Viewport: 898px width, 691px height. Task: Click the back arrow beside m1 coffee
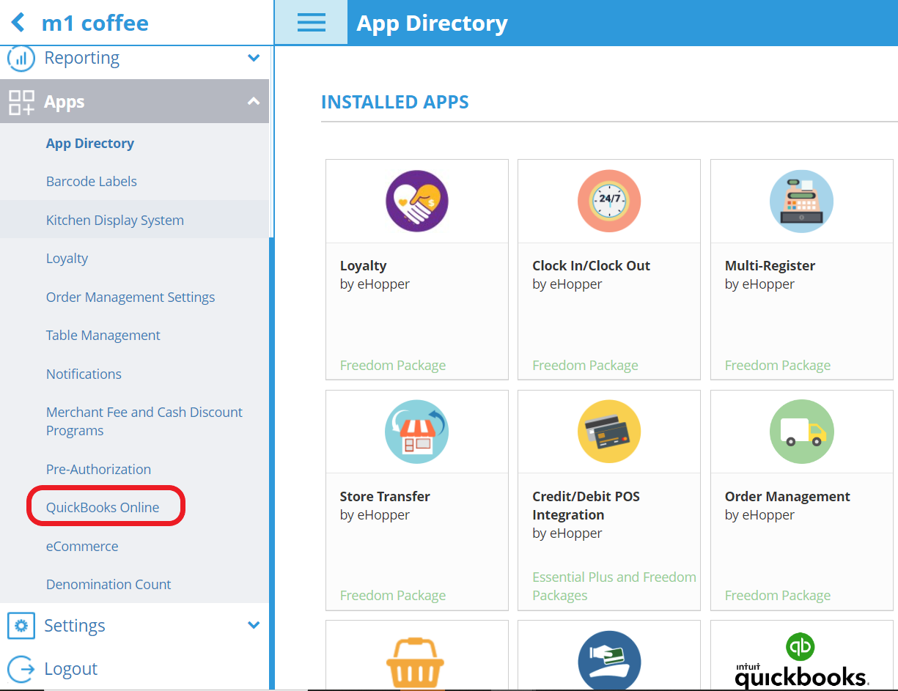pos(18,23)
